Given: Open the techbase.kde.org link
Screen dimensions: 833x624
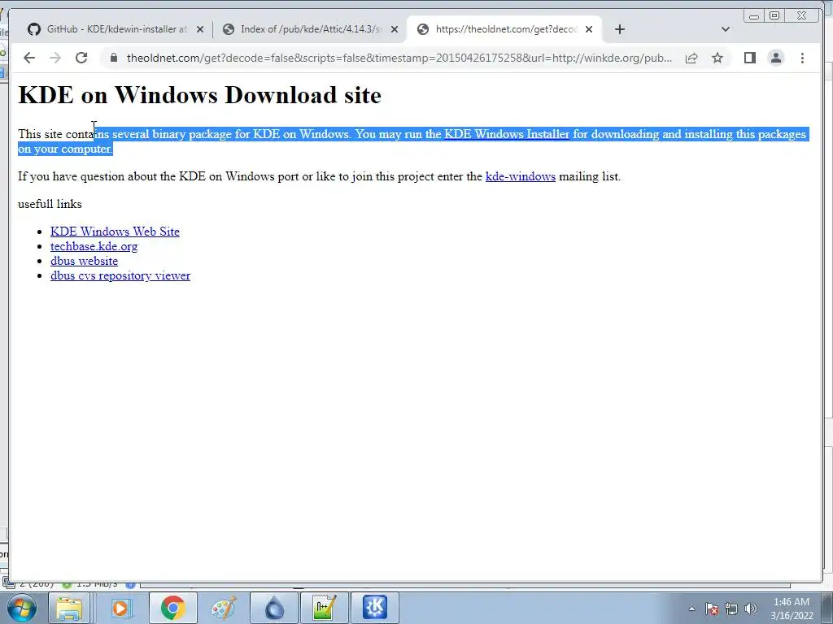Looking at the screenshot, I should [94, 247].
